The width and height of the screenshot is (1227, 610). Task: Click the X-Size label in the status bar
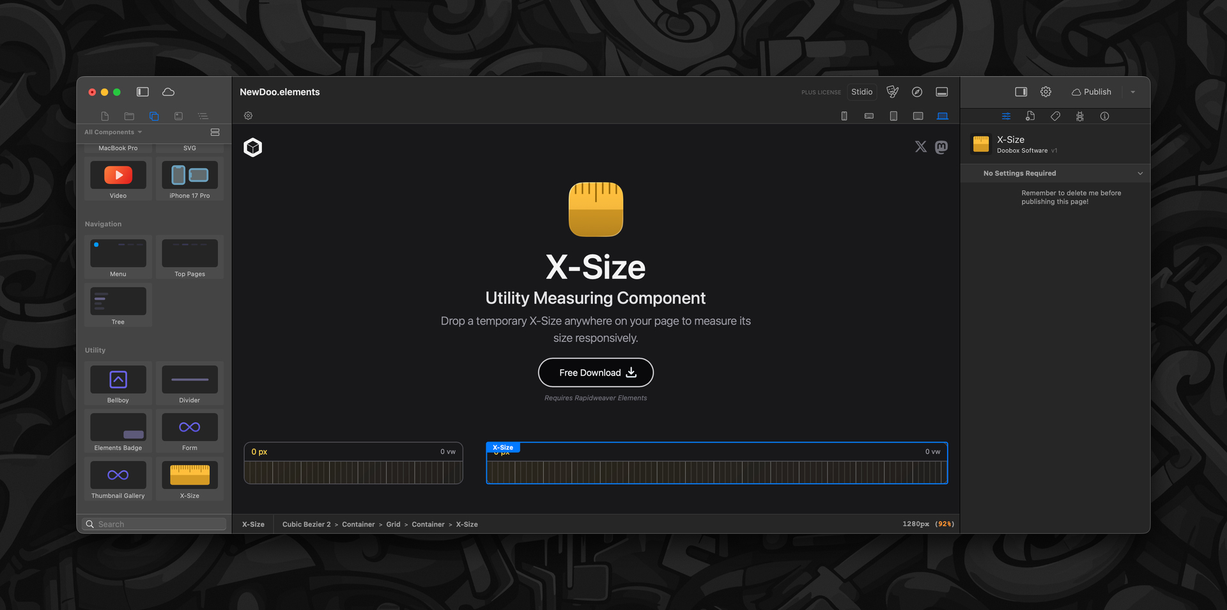[x=253, y=524]
